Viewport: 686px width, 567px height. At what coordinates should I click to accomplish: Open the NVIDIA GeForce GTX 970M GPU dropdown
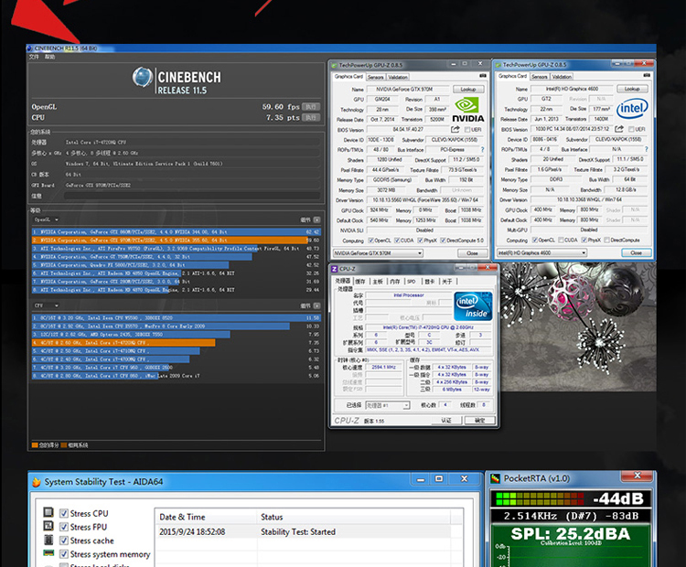coord(378,253)
